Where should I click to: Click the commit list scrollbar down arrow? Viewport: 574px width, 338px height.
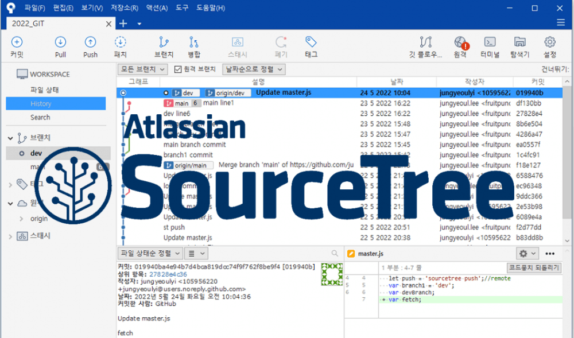point(567,240)
